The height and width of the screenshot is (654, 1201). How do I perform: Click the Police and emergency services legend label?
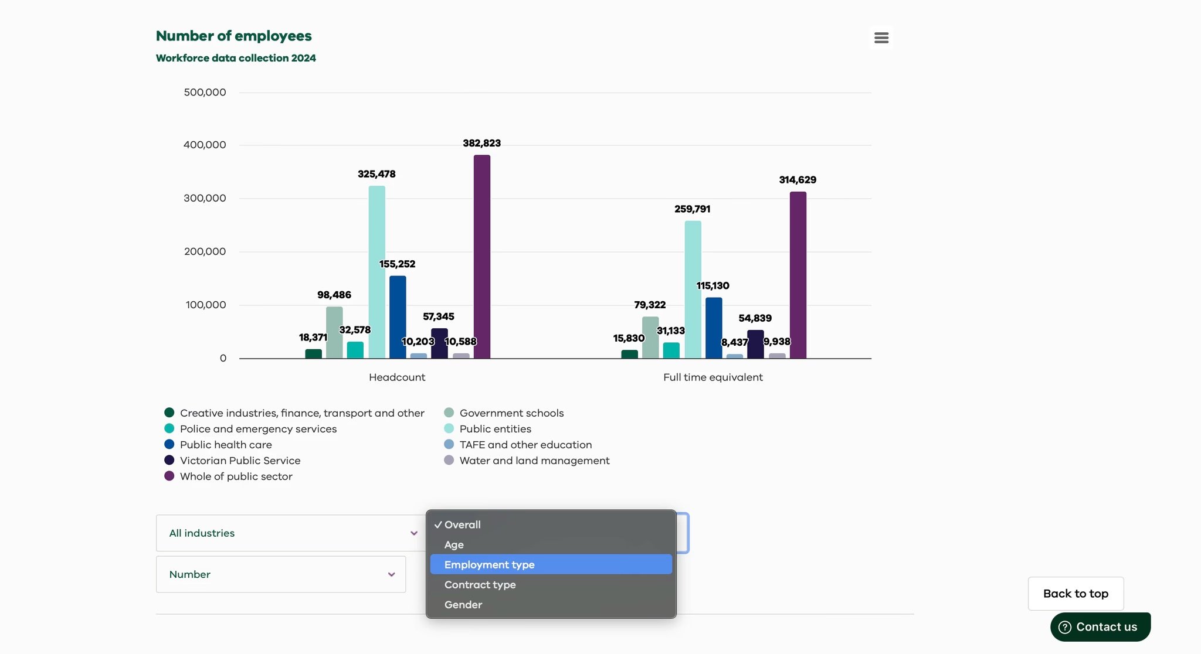tap(258, 428)
